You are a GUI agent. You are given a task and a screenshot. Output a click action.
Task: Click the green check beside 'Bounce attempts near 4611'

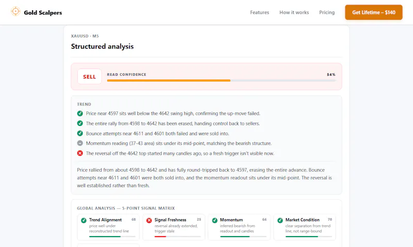click(x=80, y=134)
